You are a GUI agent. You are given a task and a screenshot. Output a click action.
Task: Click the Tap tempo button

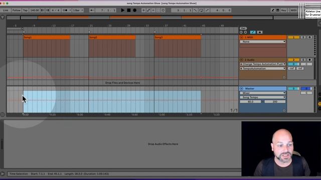click(25, 10)
